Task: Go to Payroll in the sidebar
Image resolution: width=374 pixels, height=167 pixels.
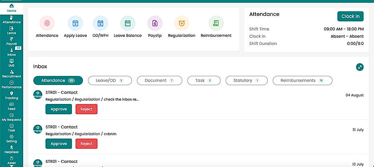Action: click(11, 41)
